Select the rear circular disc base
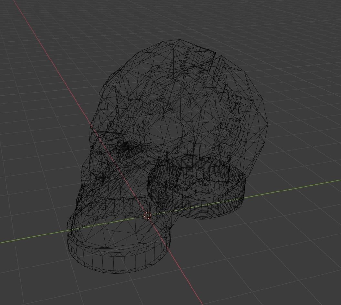The image size is (341, 305). pos(197,186)
